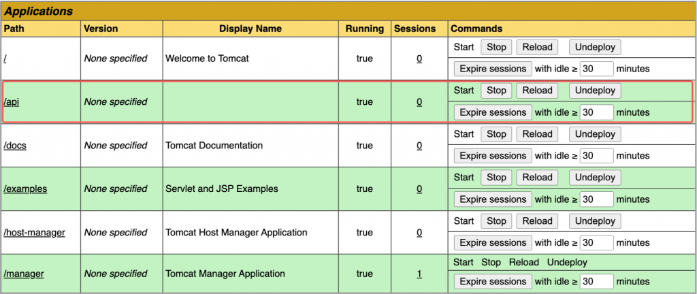Open the /api application link
The height and width of the screenshot is (294, 697).
[x=12, y=102]
